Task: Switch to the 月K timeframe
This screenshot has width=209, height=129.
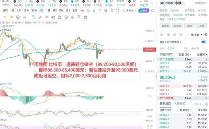Action: (68, 10)
